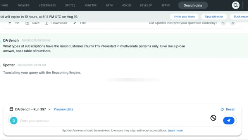Viewport: 248px width, 140px height.
Task: Open the Data tab in the navigation
Action: 109,5
